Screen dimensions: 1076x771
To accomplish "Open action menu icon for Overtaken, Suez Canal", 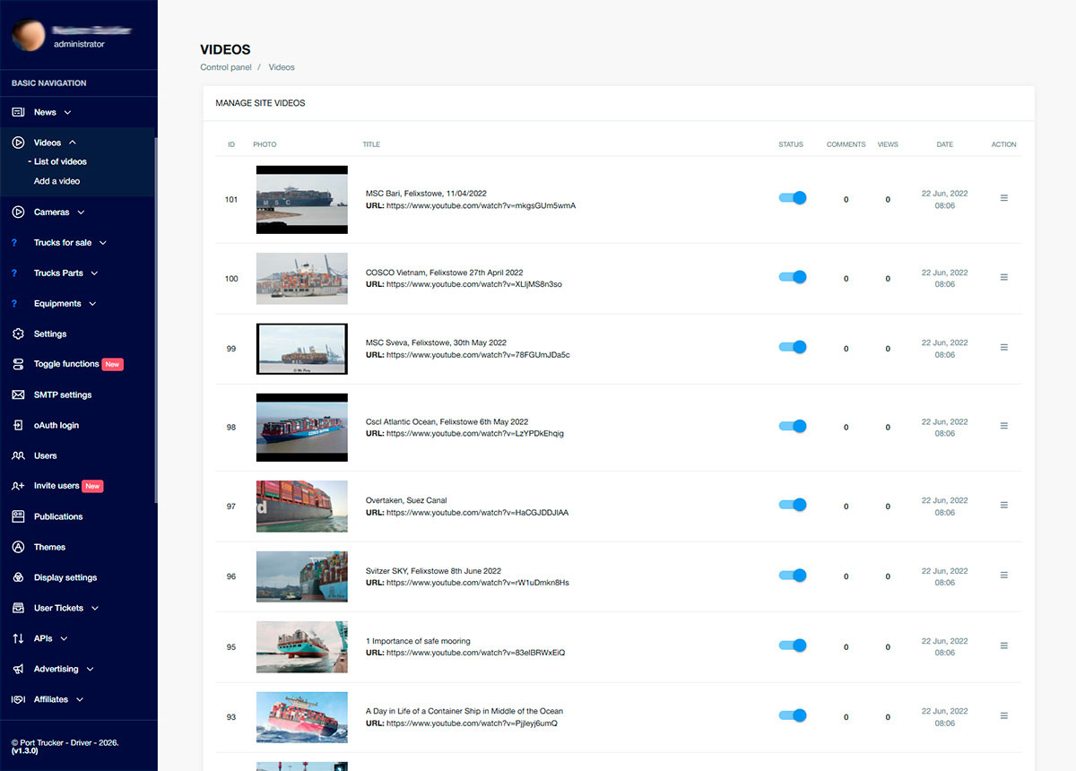I will 1003,506.
